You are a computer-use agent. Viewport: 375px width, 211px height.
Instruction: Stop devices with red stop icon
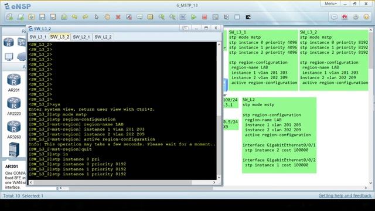204,17
